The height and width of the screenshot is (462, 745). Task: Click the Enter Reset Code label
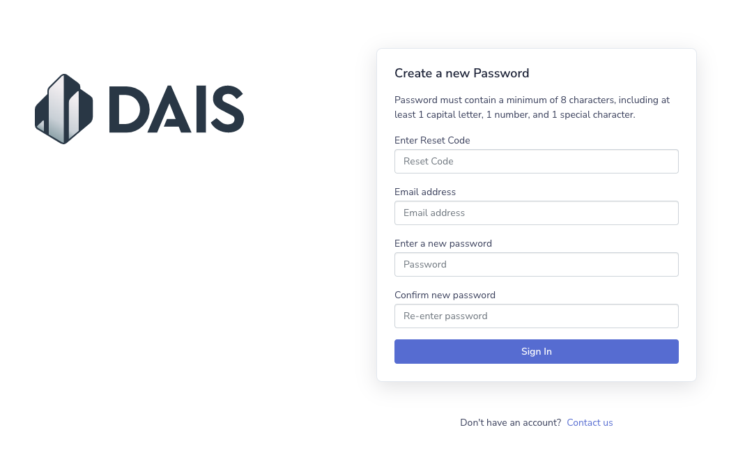432,140
